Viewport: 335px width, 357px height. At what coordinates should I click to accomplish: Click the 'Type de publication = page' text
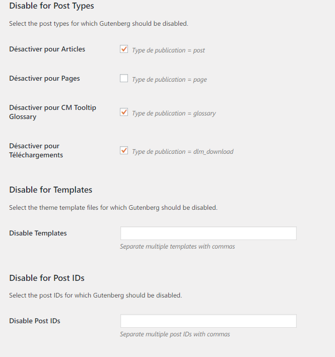coord(169,80)
